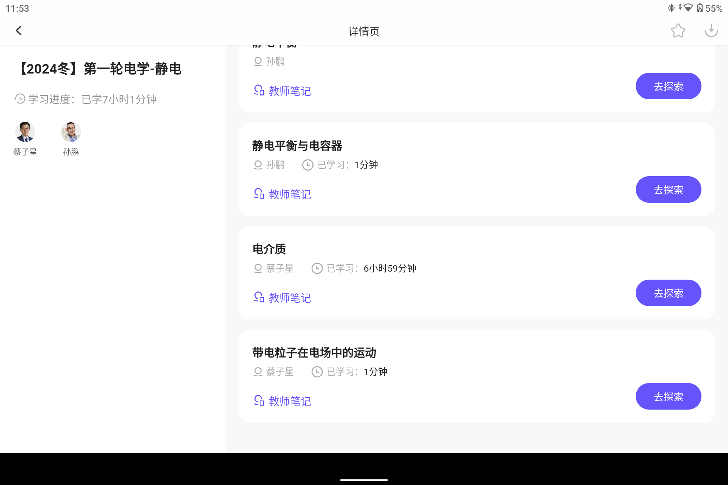Viewport: 728px width, 485px height.
Task: Click the clock icon next to 学习进度
Action: click(x=20, y=99)
